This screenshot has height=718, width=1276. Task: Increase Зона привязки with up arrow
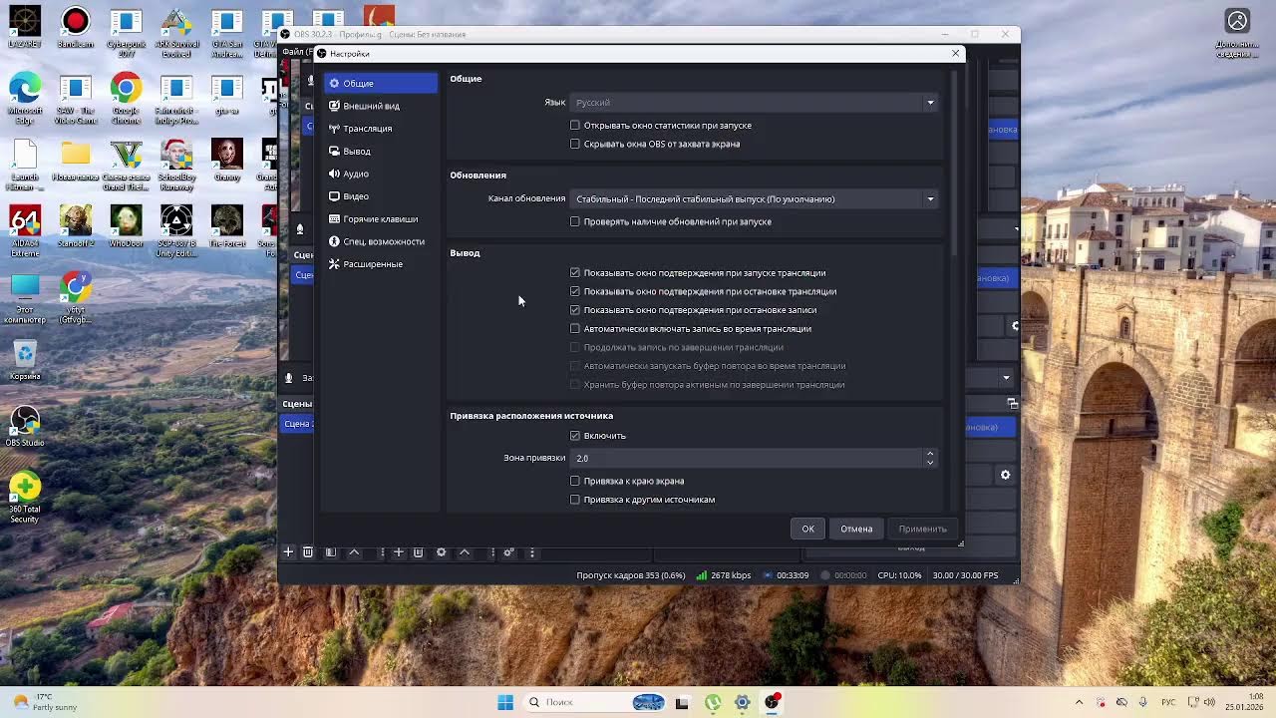coord(930,454)
